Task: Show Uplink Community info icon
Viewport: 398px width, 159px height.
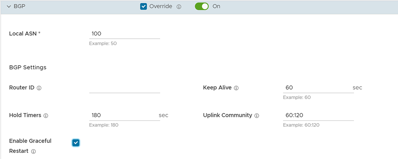Action: [257, 116]
